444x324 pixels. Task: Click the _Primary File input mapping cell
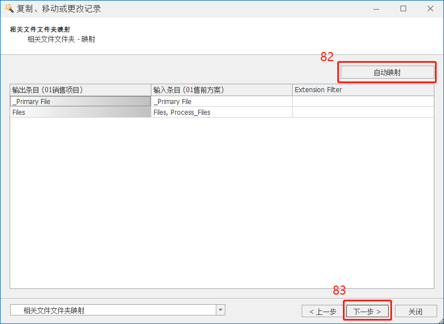click(221, 101)
